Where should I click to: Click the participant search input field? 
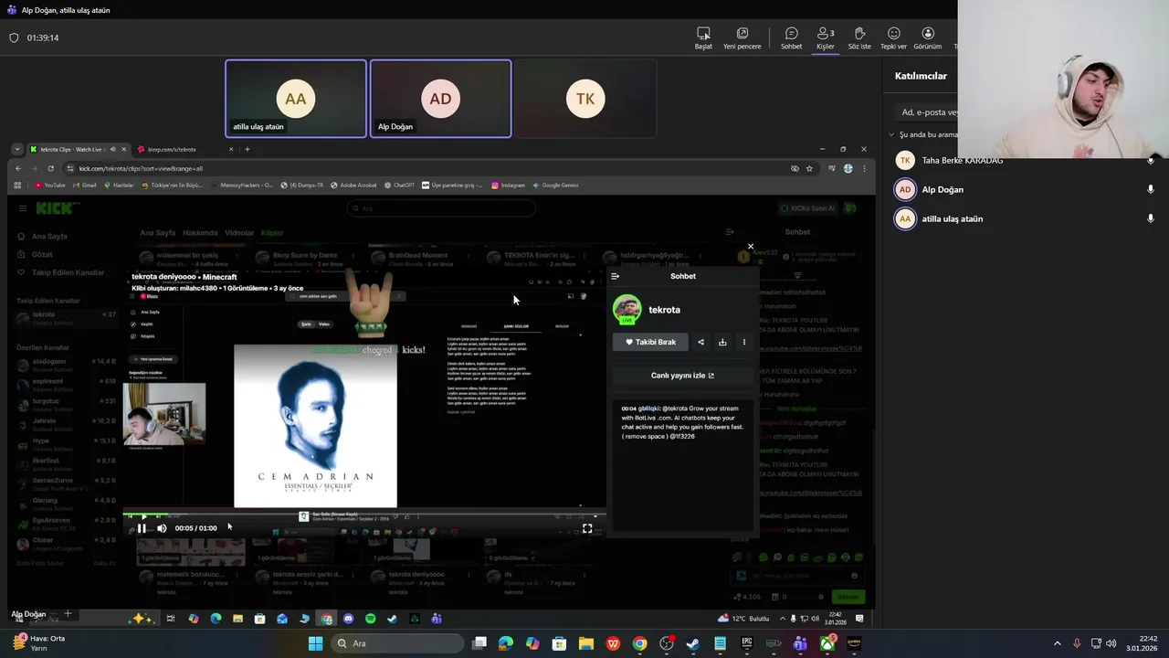click(927, 112)
